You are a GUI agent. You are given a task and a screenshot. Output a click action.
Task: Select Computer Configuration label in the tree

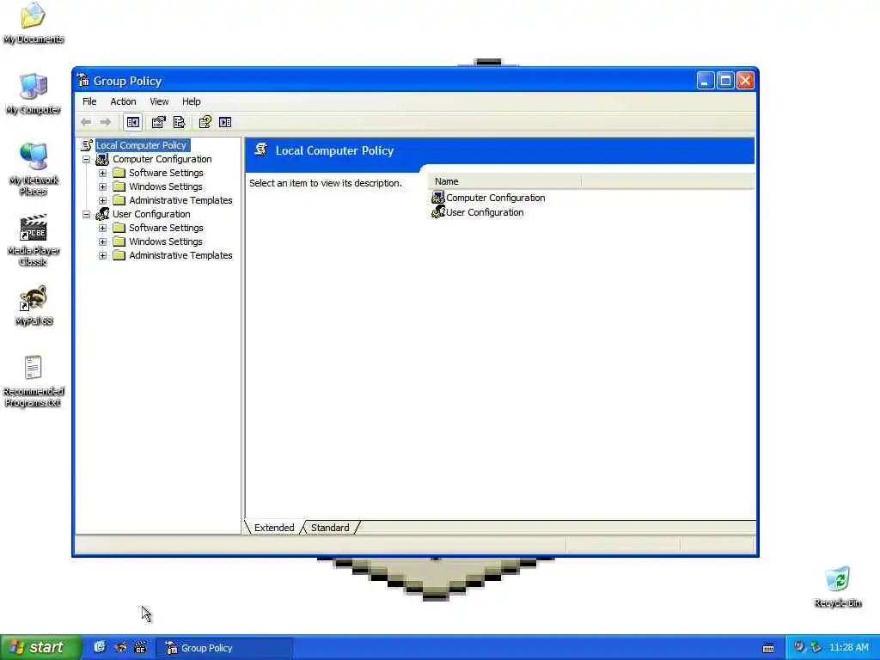[162, 159]
